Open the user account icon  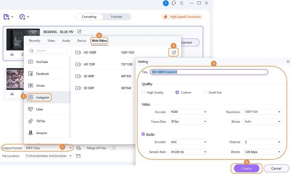pyautogui.click(x=166, y=3)
